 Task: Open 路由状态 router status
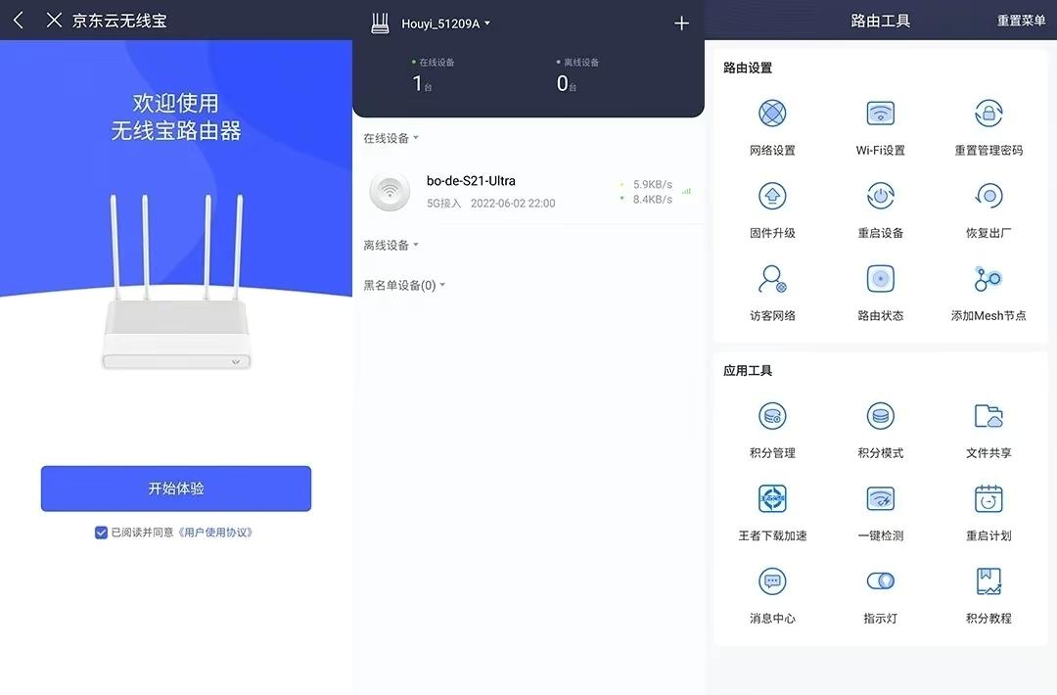(881, 294)
